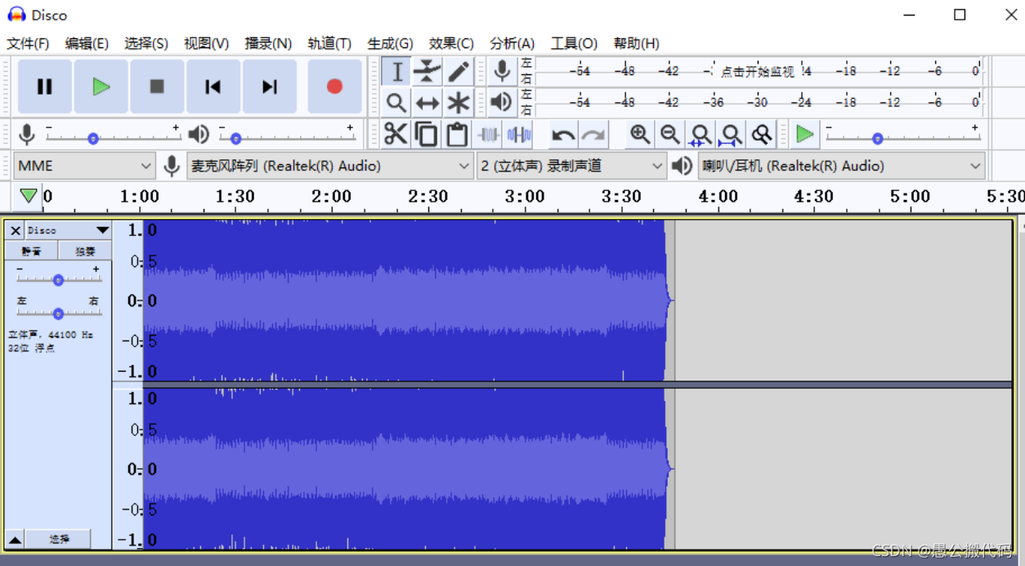Fit project to width
The image size is (1025, 566).
pos(731,134)
